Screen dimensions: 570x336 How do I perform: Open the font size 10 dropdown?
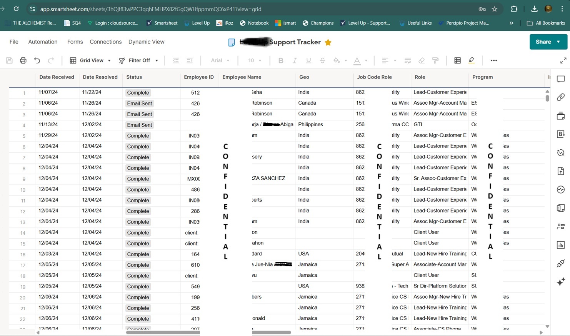point(255,60)
